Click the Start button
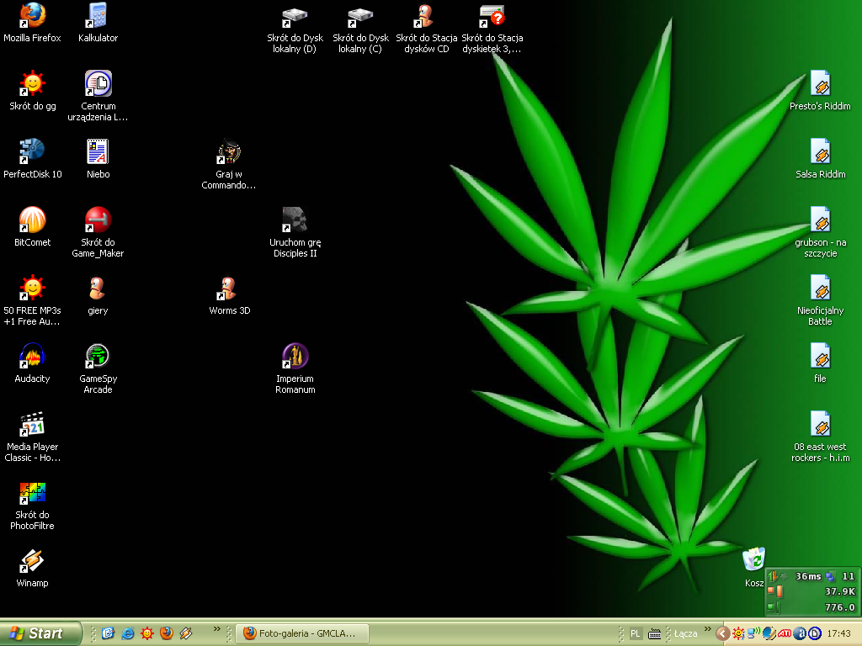 tap(41, 633)
